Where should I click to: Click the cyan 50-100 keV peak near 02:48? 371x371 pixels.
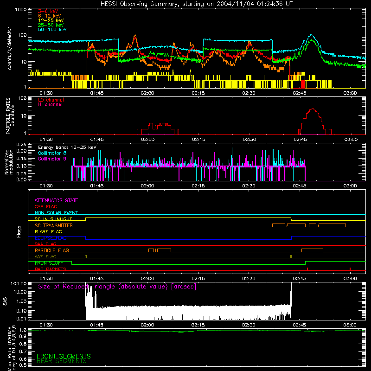coord(311,35)
